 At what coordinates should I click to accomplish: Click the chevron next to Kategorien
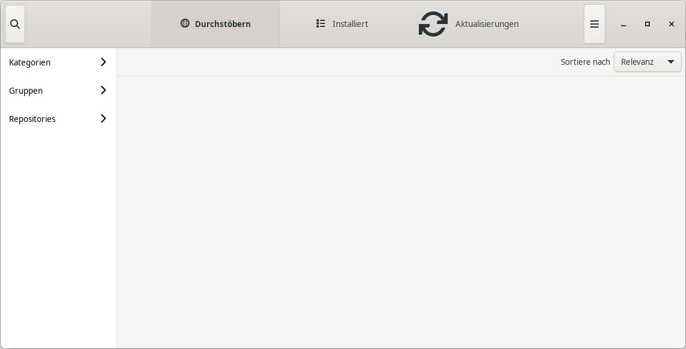[x=103, y=62]
